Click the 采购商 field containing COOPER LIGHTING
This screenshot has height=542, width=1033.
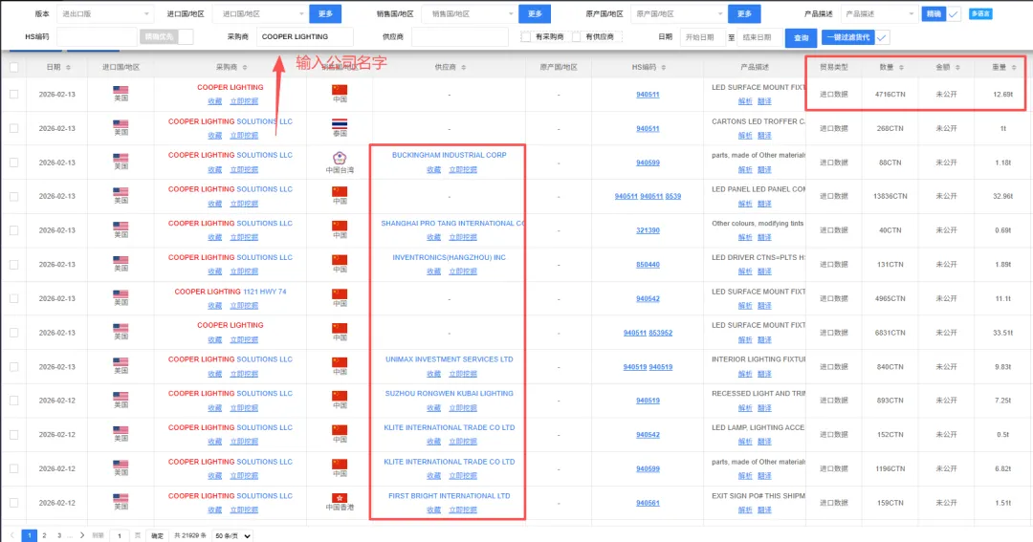click(x=305, y=37)
